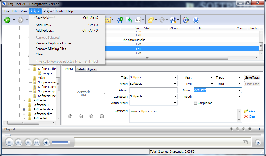Click the Windows Media Player toolbar icon
Screen dimensions: 266x156
pos(185,20)
